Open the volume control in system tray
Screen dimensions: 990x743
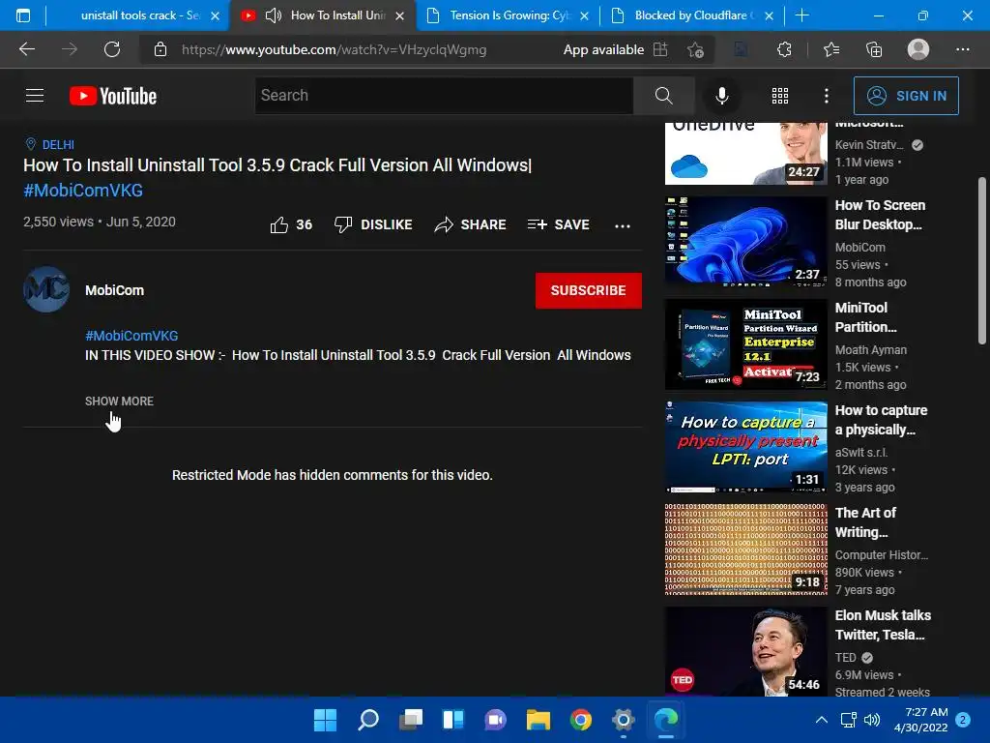(872, 720)
